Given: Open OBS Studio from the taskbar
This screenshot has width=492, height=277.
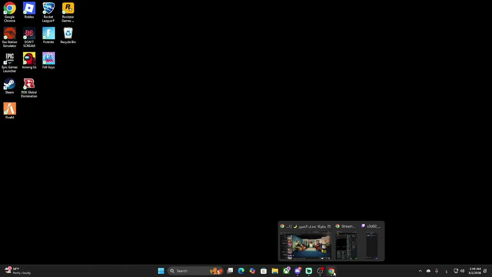Looking at the screenshot, I should point(320,271).
